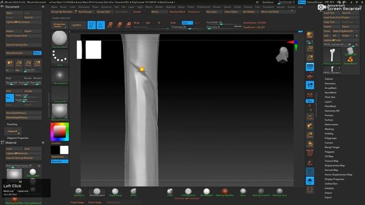365x205 pixels.
Task: Expand the Masking sub-palette
Action: pyautogui.click(x=329, y=129)
